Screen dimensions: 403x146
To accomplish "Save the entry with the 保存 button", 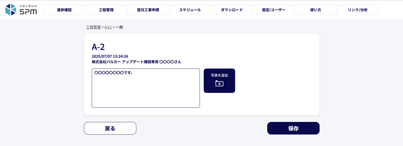I will click(x=293, y=128).
